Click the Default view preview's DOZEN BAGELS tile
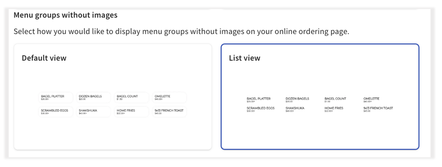 coord(93,97)
